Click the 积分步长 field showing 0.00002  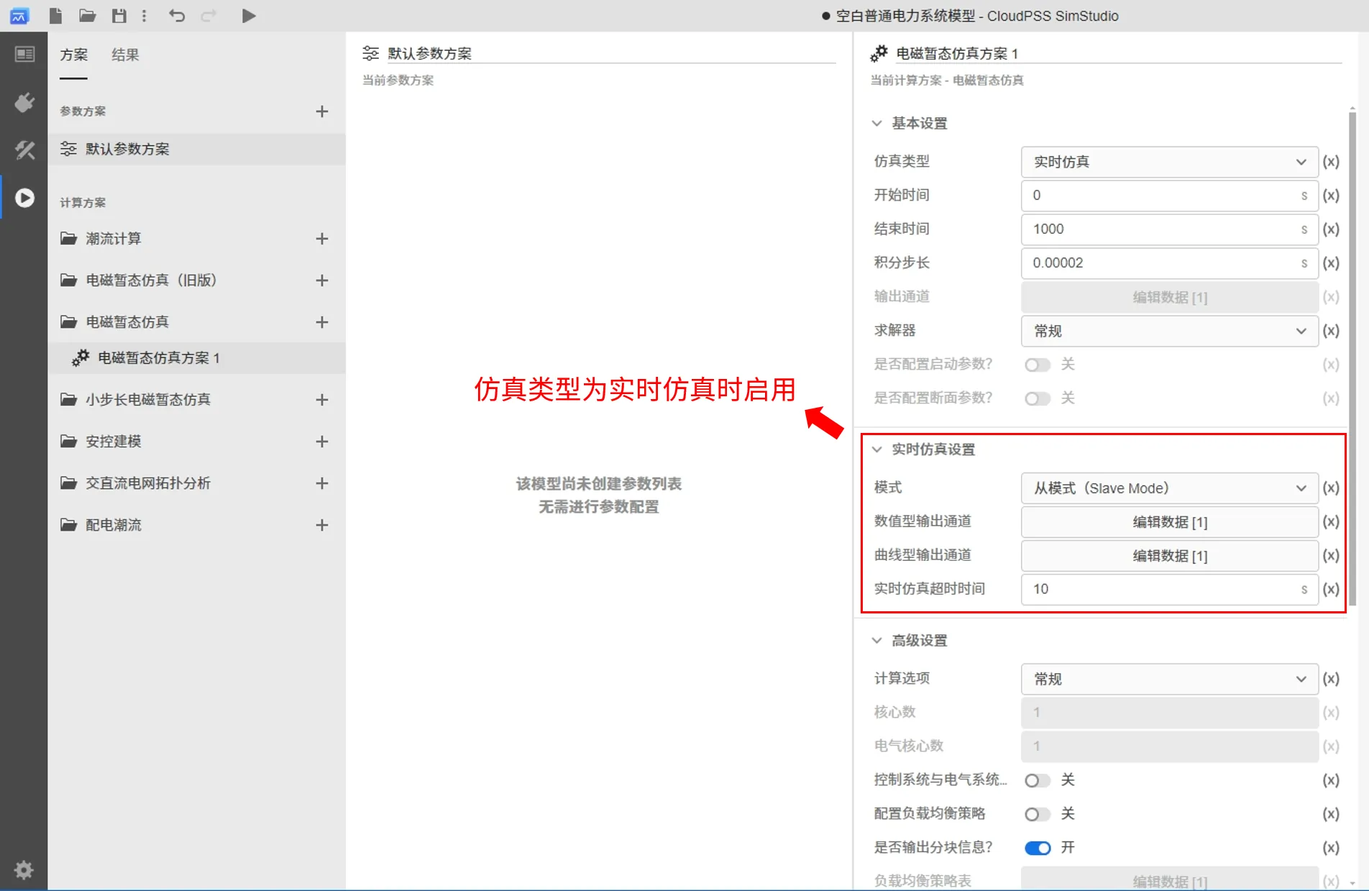coord(1169,263)
